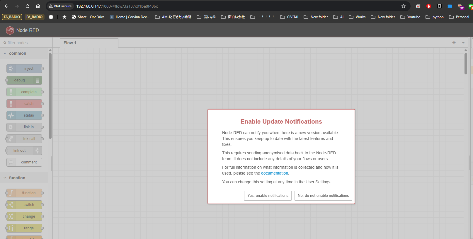Click the catch node icon
Screen dimensions: 473x239
[x=11, y=104]
